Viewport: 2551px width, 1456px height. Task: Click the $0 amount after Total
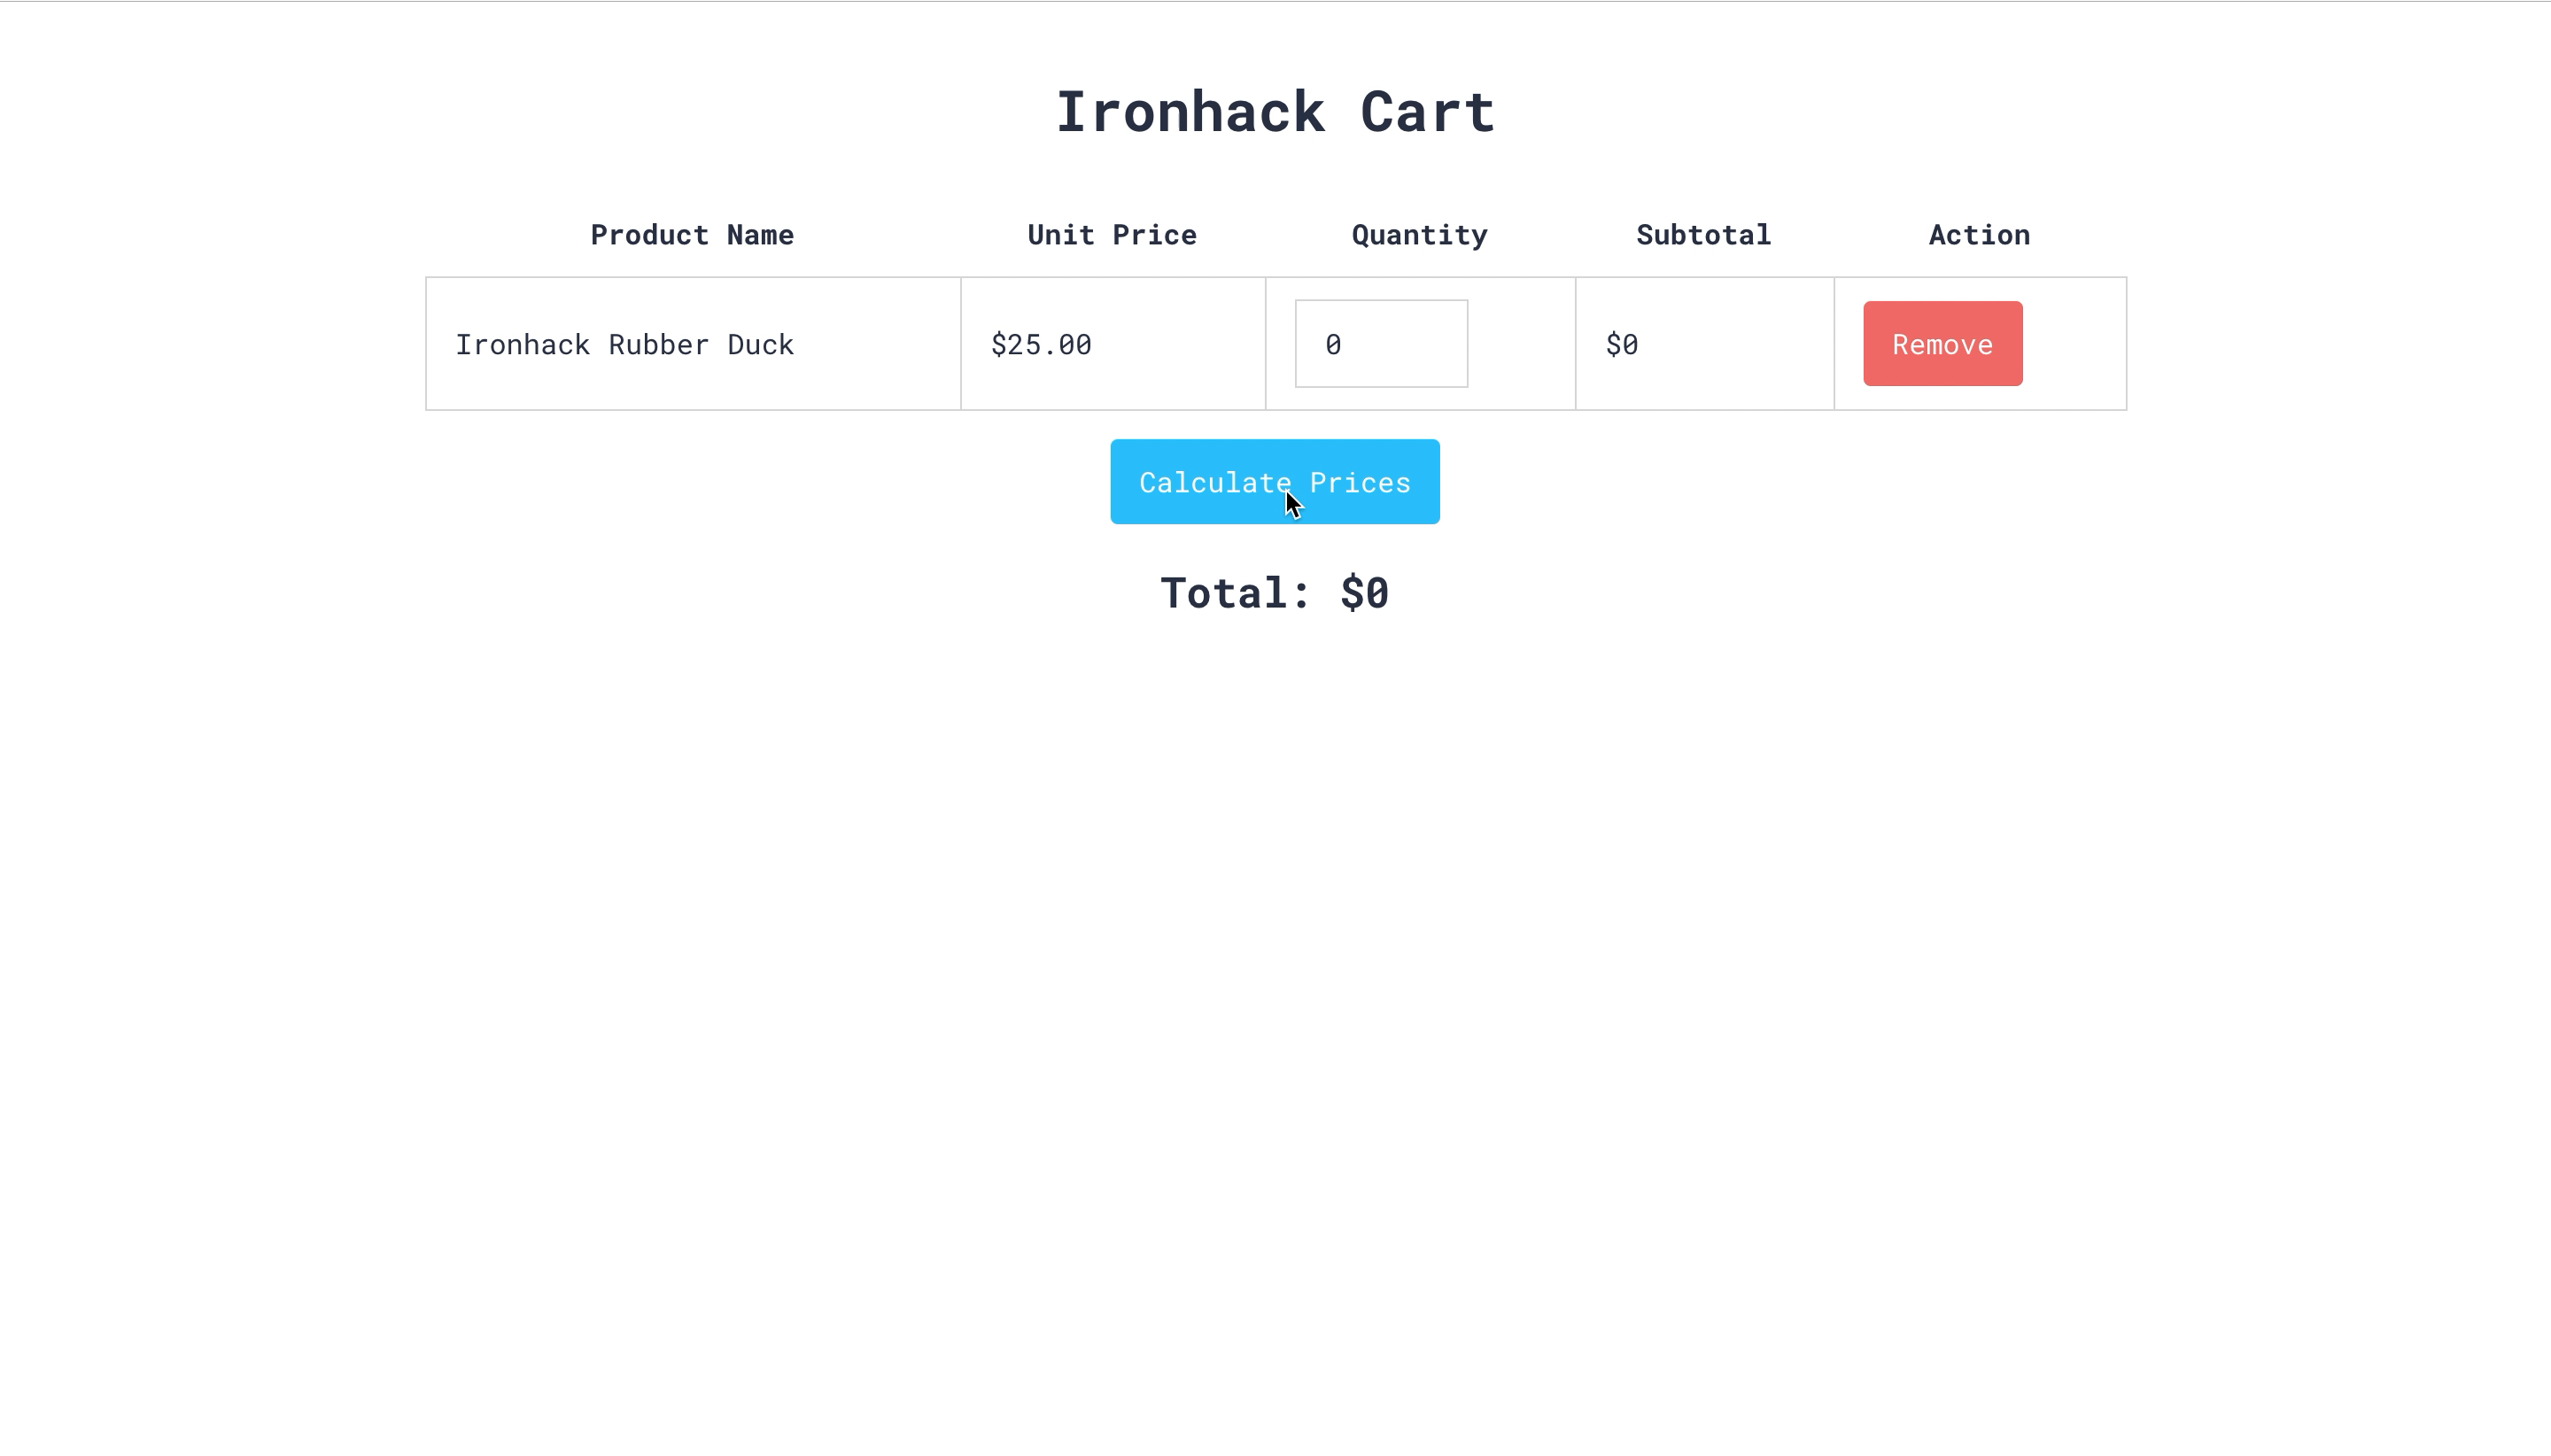pyautogui.click(x=1365, y=593)
